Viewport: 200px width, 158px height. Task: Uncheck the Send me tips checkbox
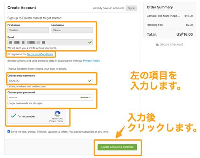8,131
